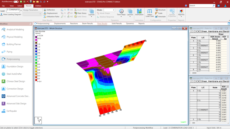230x129 pixels.
Task: Click the Save disk icon in quick access
Action: tap(31, 2)
